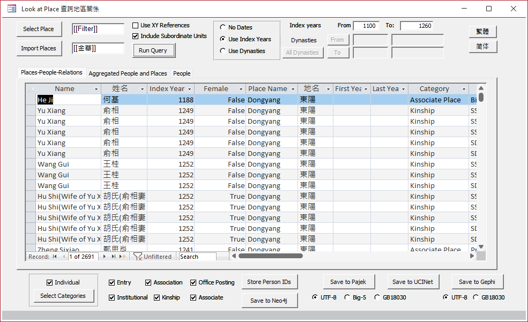Click the new blank record button
Screen dimensions: 528x322
tap(123, 257)
